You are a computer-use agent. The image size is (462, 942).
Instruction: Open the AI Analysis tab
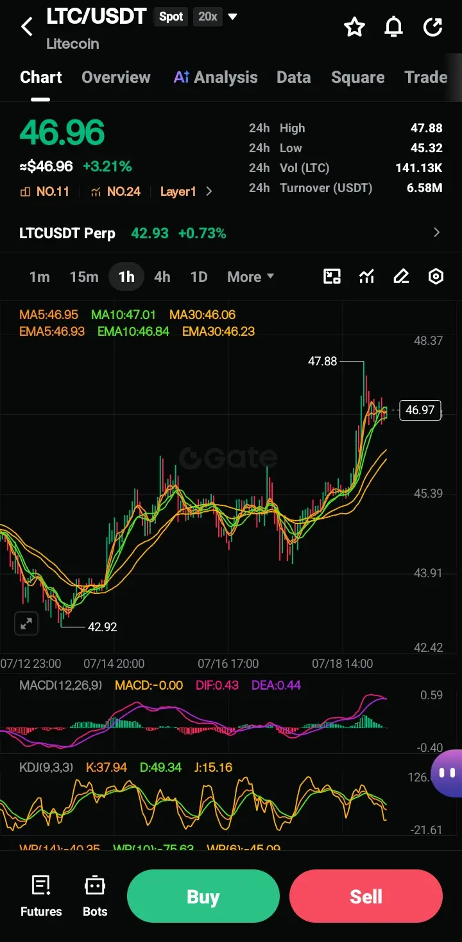click(216, 78)
